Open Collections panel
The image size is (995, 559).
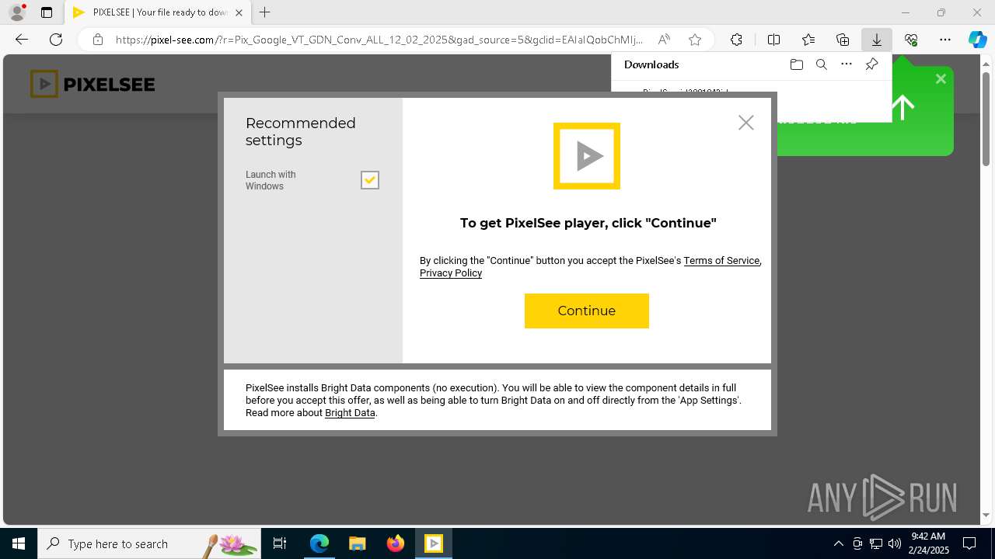point(843,40)
